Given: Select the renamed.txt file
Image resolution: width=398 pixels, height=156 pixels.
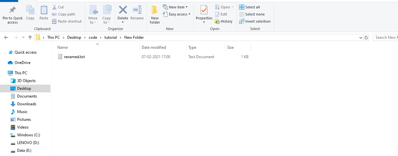Looking at the screenshot, I should 74,57.
